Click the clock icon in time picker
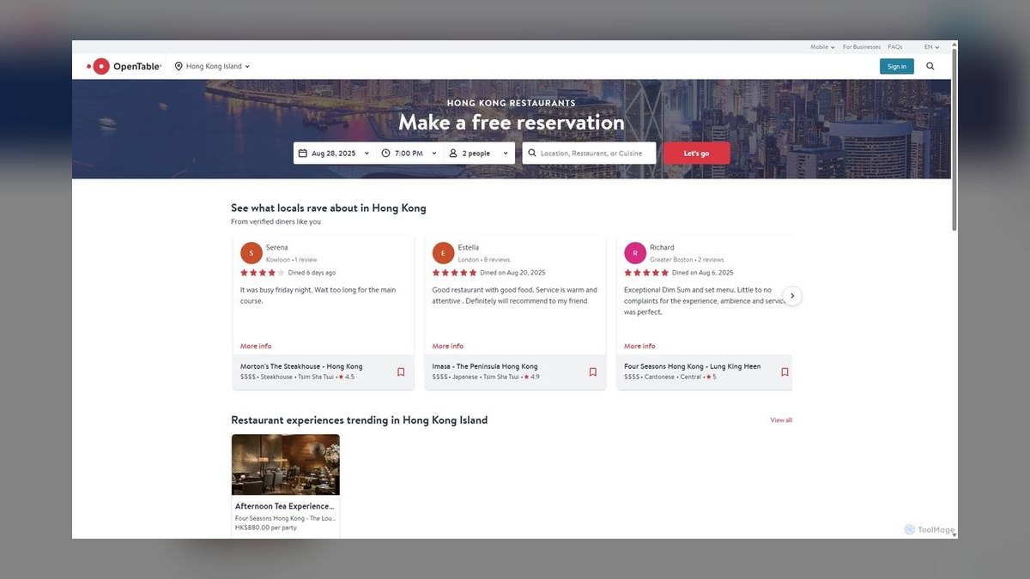The width and height of the screenshot is (1030, 579). coord(386,154)
